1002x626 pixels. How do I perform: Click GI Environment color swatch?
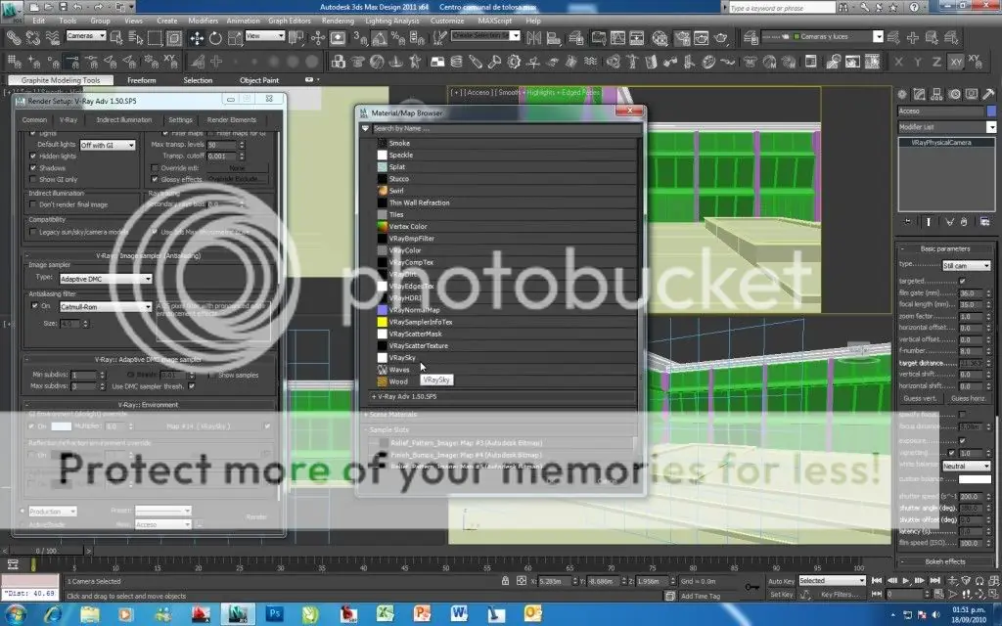pyautogui.click(x=61, y=426)
